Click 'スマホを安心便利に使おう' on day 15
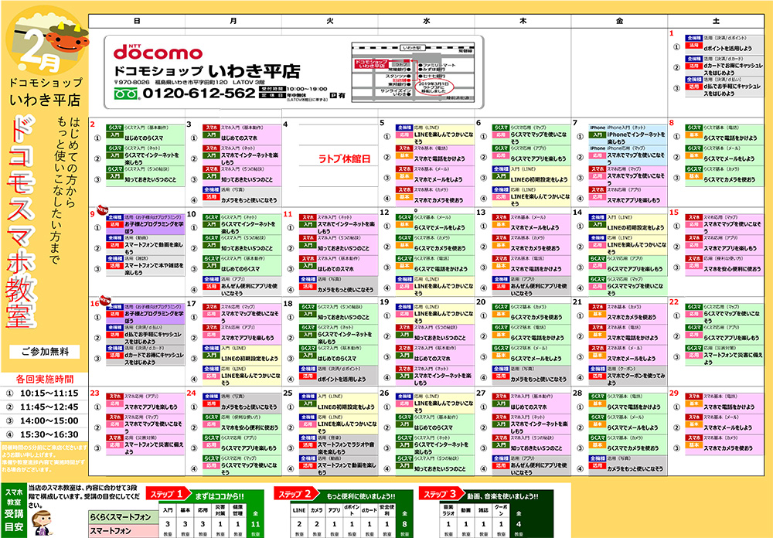Viewport: 773px width, 538px height. (732, 269)
